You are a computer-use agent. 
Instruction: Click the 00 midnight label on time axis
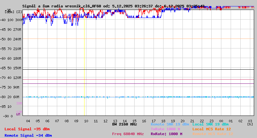(x=221, y=121)
